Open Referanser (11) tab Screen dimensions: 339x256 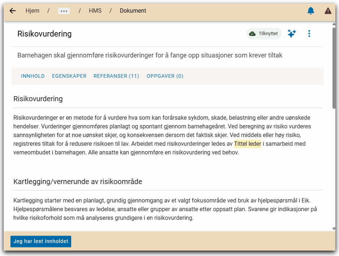(116, 76)
